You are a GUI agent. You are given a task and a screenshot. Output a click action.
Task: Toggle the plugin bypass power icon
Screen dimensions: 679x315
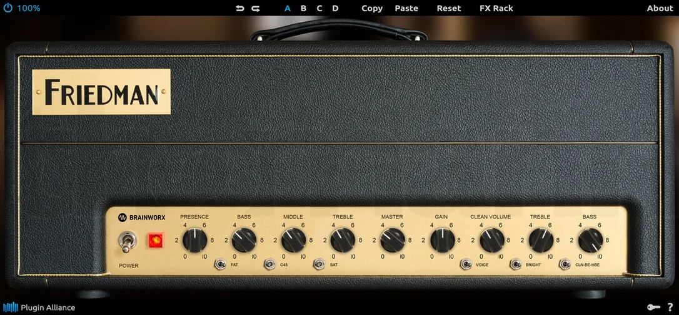click(x=8, y=7)
